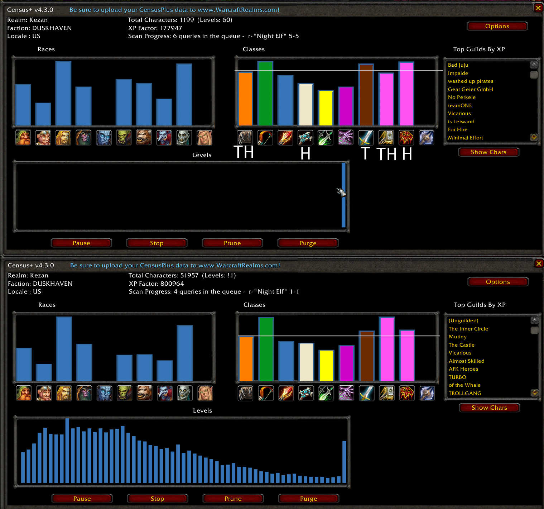Screen dimensions: 544x509
Task: Prune data in the top window
Action: [232, 243]
